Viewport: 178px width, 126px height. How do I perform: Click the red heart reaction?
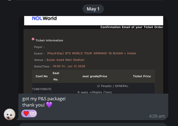pos(26,113)
